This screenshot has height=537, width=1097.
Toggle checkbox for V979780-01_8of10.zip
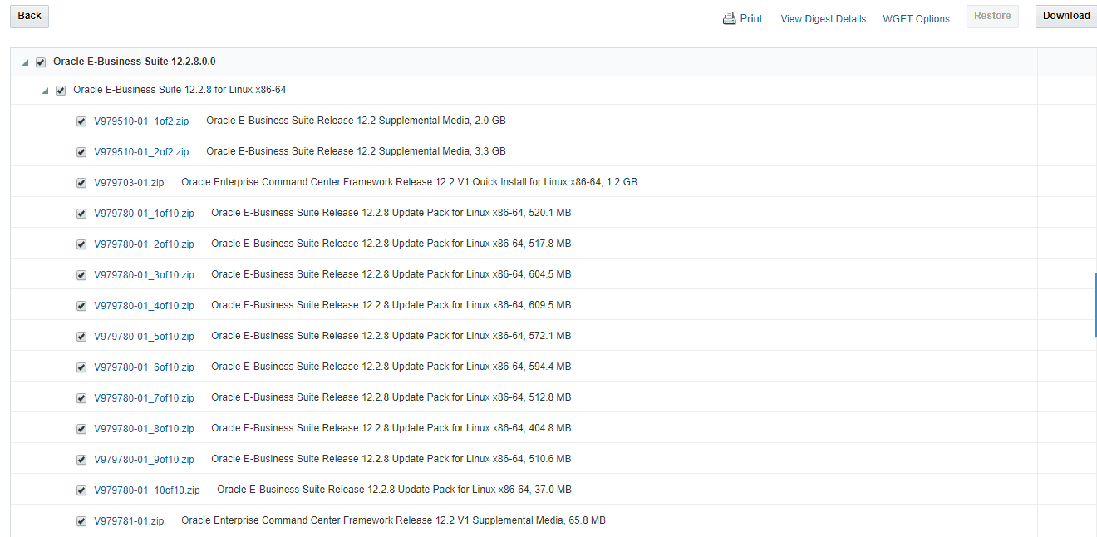point(81,429)
